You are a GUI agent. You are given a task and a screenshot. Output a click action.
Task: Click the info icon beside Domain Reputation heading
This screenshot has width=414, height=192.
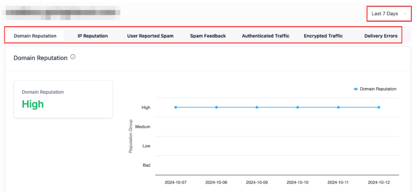pos(73,57)
